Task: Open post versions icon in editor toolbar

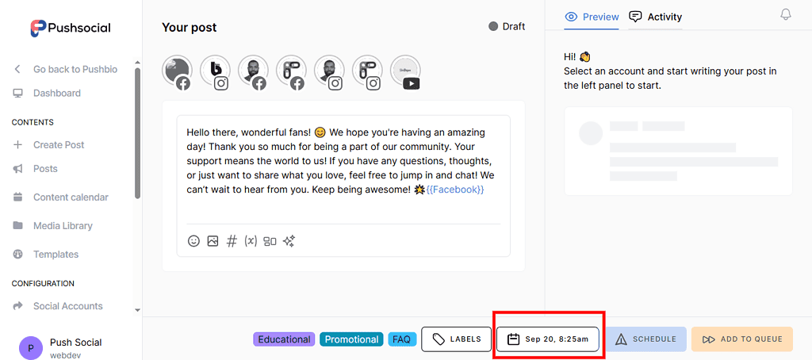Action: pos(270,241)
